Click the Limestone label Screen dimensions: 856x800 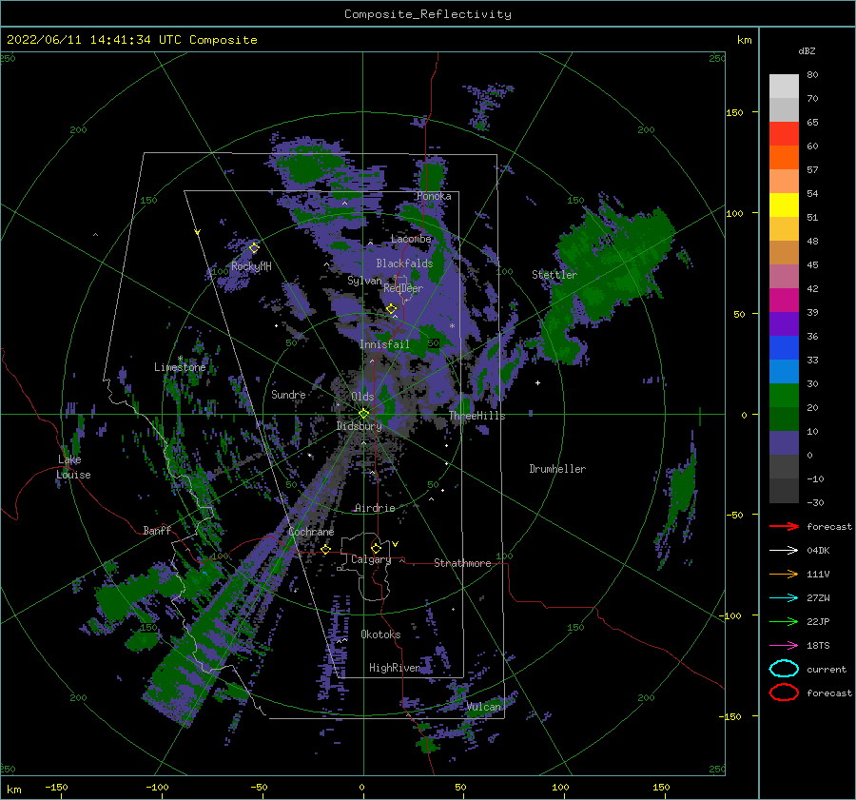click(180, 367)
